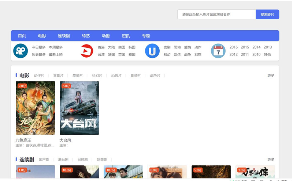Select 最新上映 link
The height and width of the screenshot is (181, 293).
click(x=56, y=55)
